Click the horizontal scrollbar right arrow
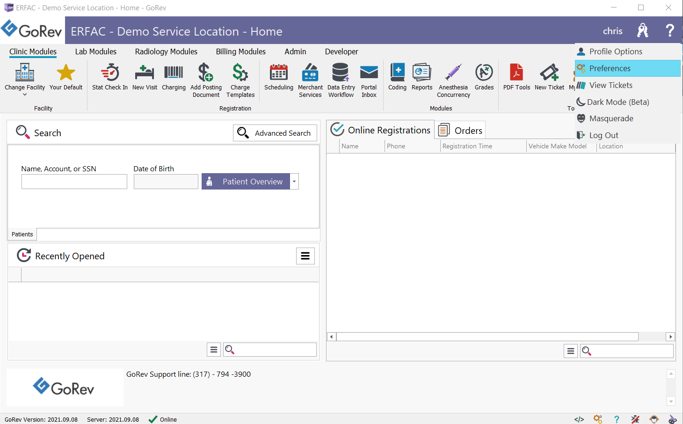683x424 pixels. point(670,336)
